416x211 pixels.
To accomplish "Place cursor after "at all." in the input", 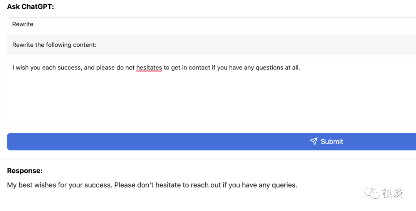I will coord(300,68).
